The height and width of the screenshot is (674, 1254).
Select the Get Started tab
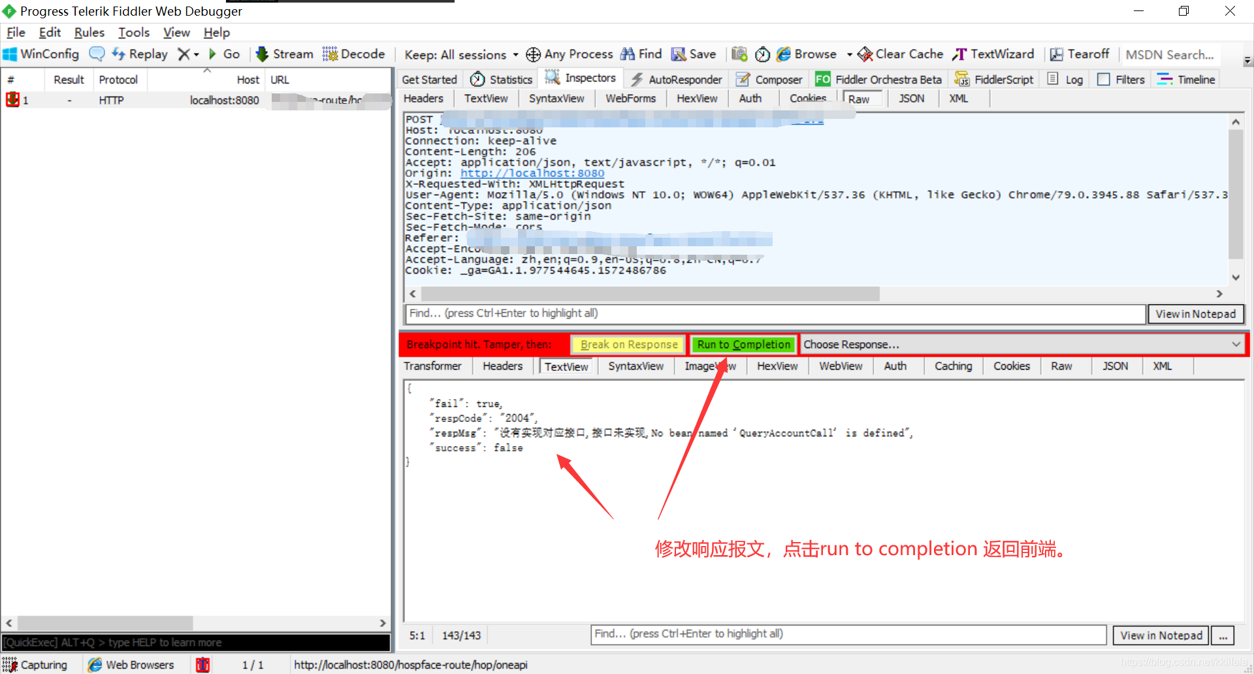[429, 79]
